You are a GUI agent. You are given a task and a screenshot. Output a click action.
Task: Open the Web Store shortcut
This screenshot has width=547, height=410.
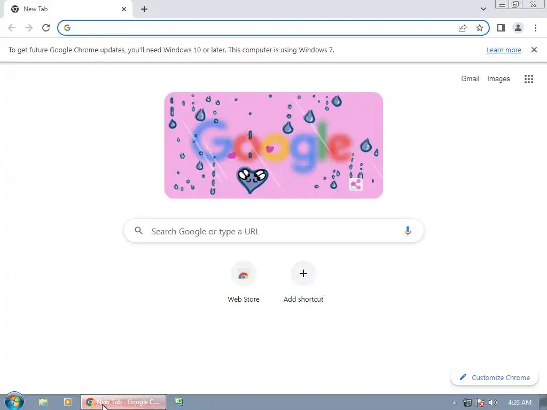click(244, 282)
